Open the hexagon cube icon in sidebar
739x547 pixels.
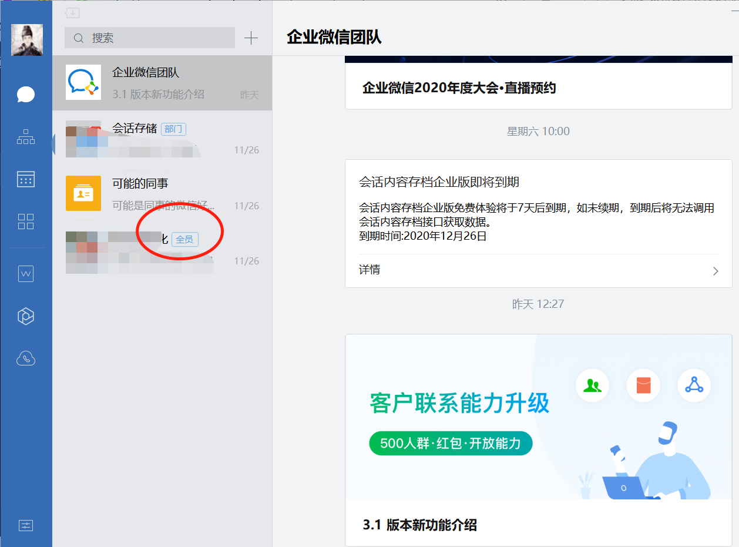[26, 316]
